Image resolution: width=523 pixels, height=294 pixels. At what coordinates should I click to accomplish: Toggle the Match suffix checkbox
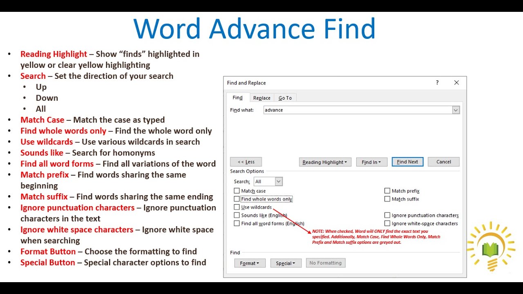tap(387, 199)
